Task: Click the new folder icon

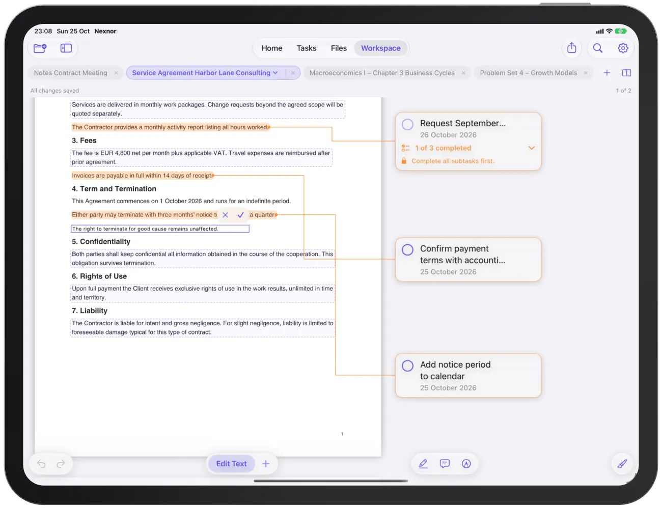Action: (x=40, y=48)
